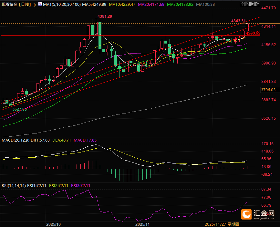Click the MA30:4133.92 value label
The image size is (280, 227).
point(180,5)
